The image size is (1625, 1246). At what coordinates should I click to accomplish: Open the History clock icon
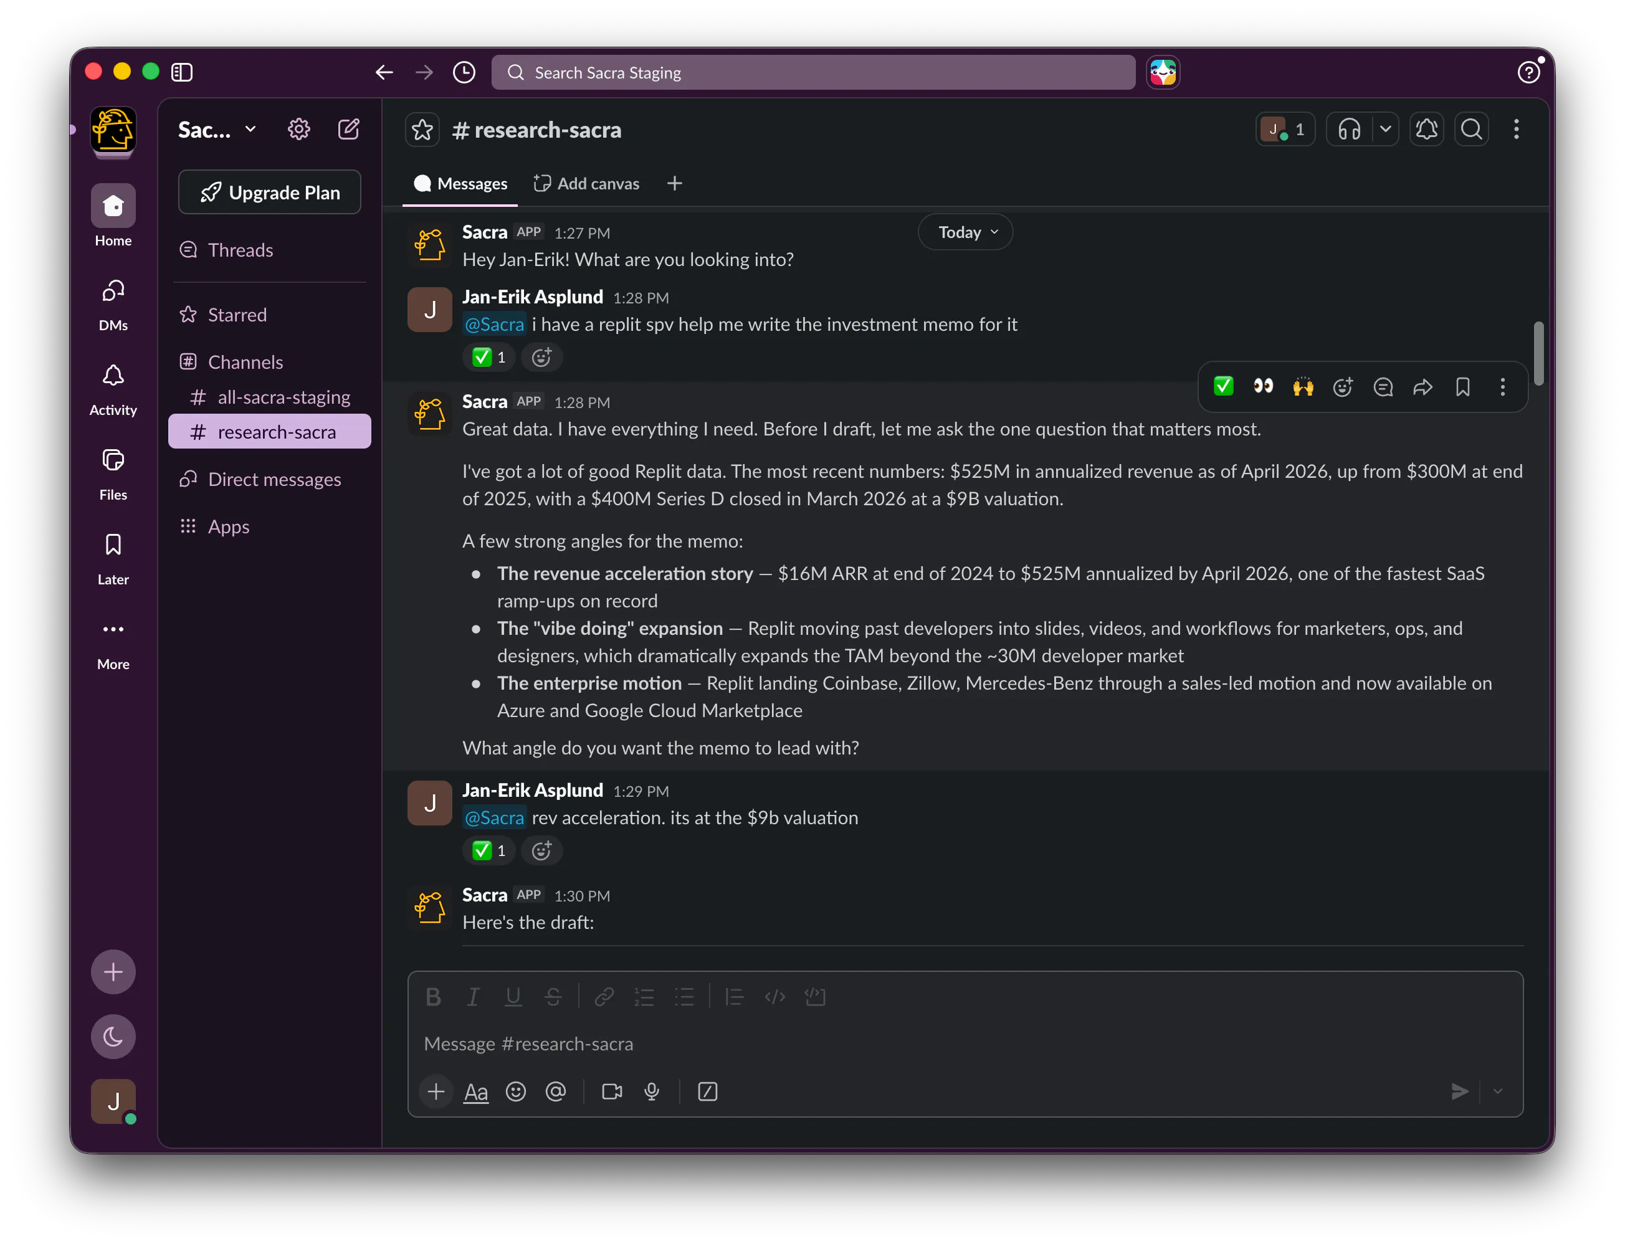click(x=464, y=72)
